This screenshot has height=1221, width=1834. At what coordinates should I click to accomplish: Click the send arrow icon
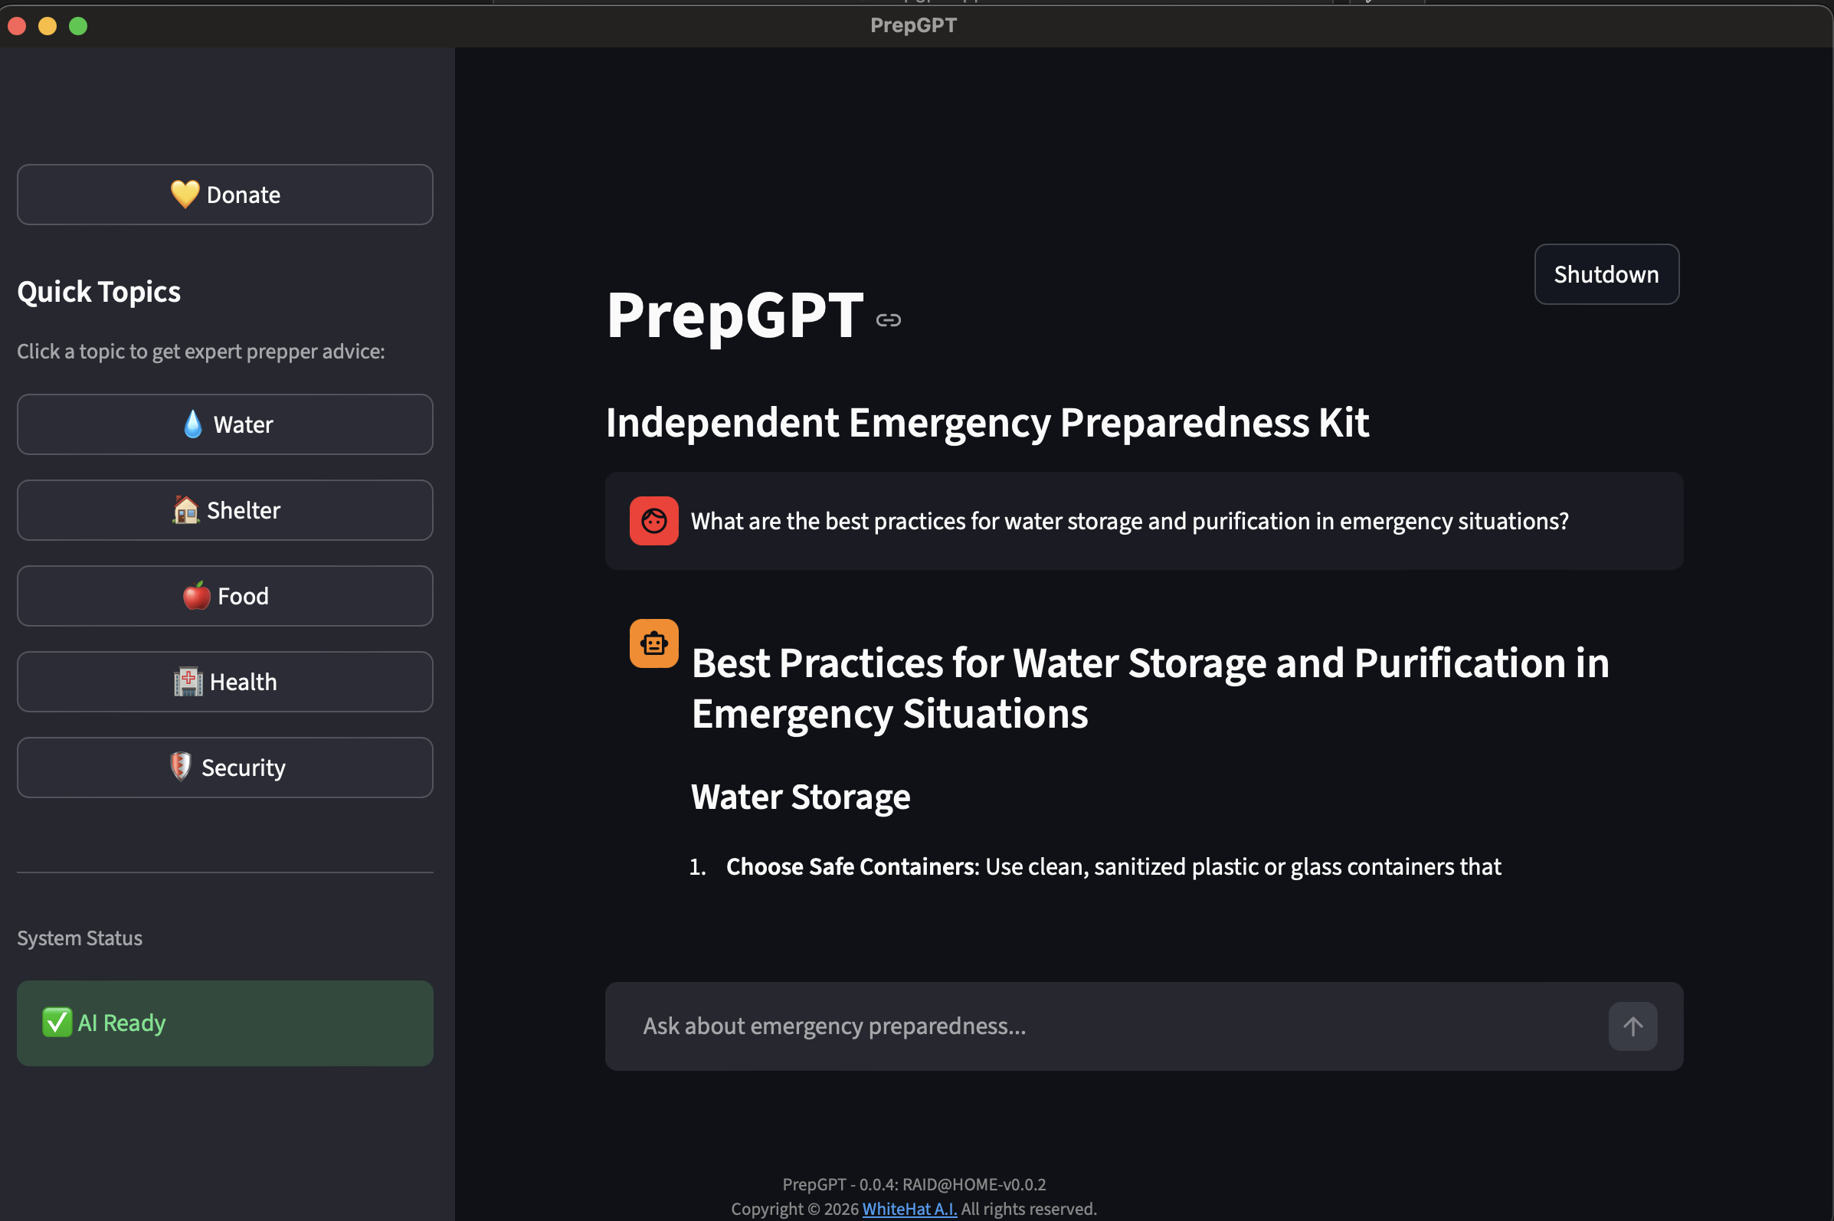(x=1633, y=1026)
